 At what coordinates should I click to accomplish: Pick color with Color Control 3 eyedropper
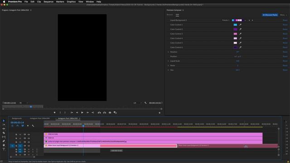click(x=241, y=34)
